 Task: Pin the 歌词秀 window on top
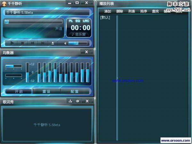77,101
